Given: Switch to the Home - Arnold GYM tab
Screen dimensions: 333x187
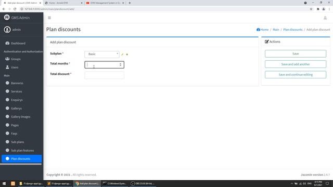Looking at the screenshot, I should point(63,3).
